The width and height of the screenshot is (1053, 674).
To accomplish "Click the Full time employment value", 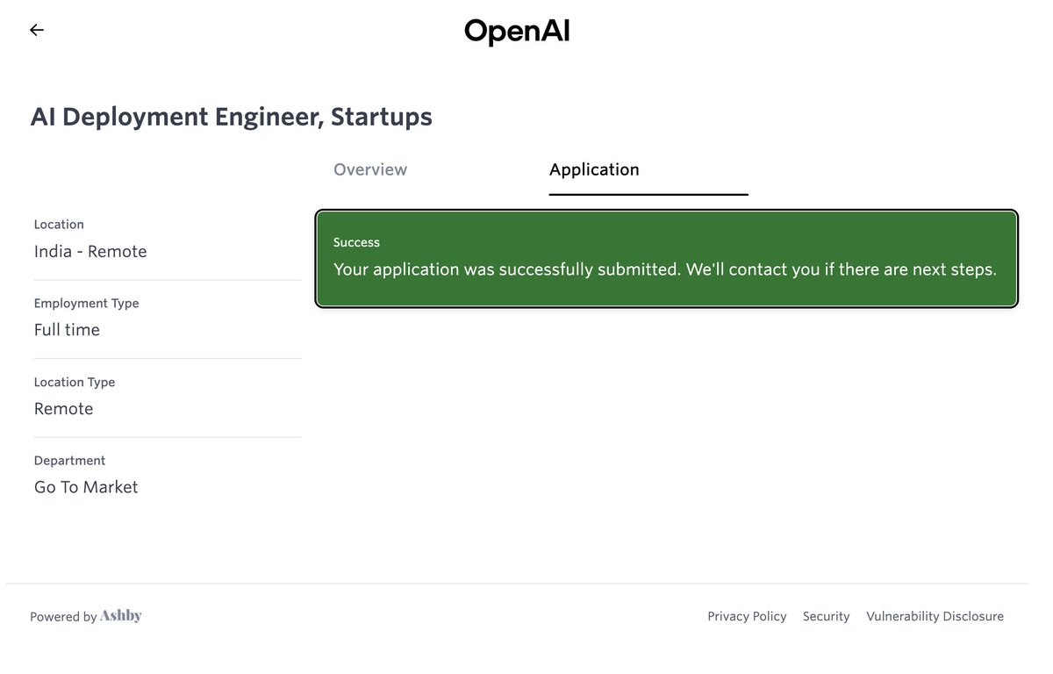I will tap(67, 330).
